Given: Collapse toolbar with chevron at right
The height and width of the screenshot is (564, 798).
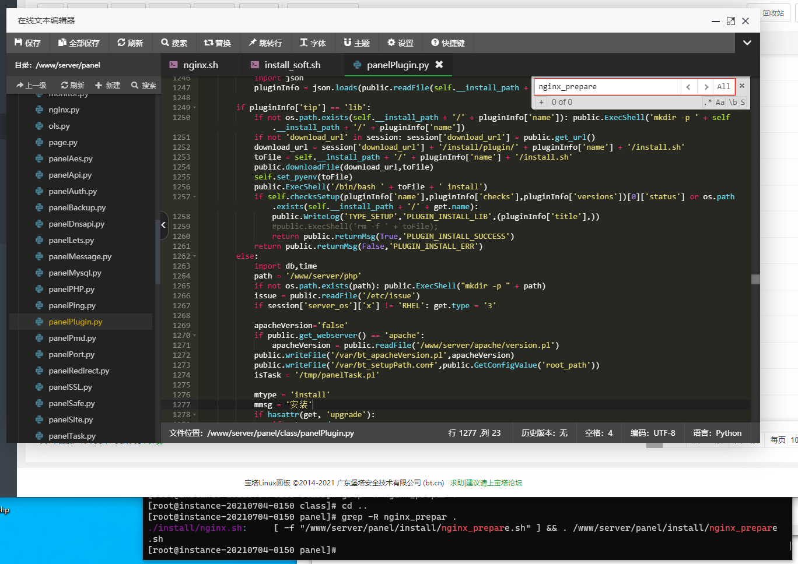Looking at the screenshot, I should 747,43.
